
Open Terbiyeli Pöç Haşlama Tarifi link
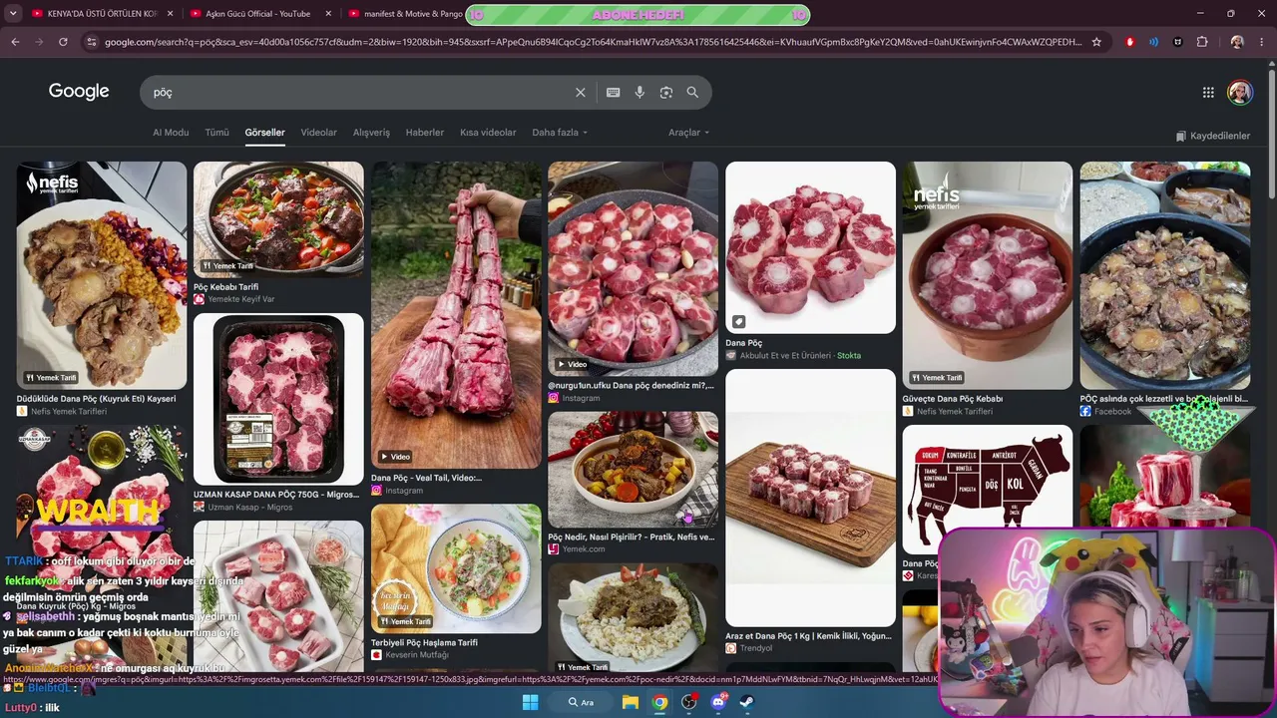424,643
